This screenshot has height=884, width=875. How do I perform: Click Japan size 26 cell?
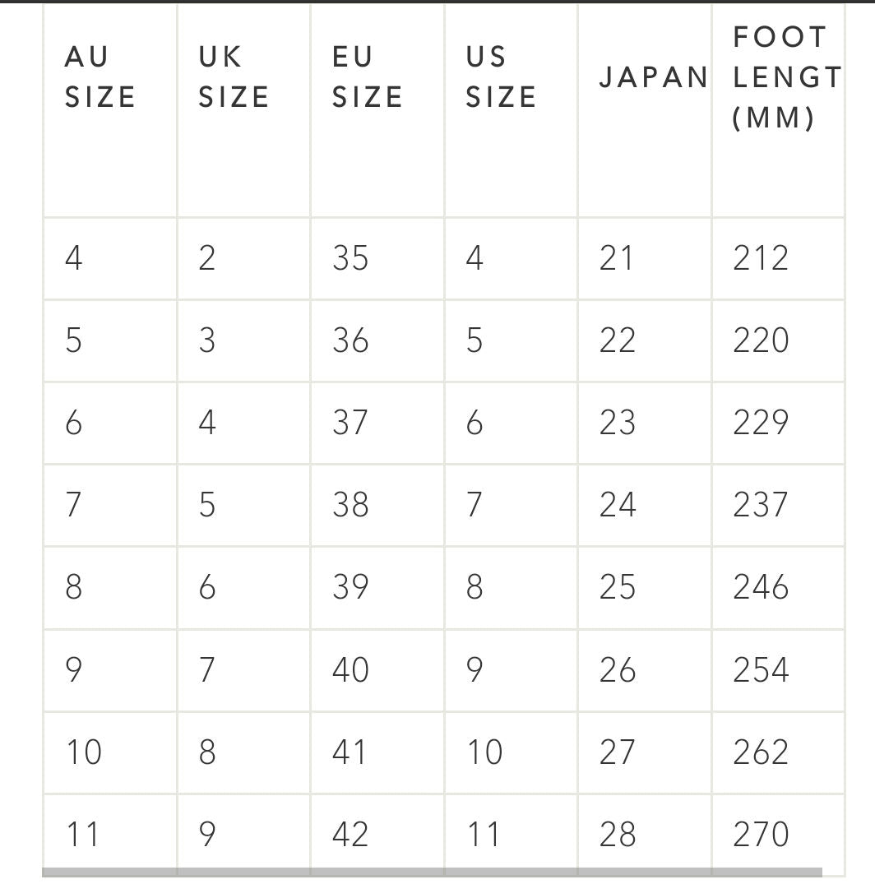(618, 670)
